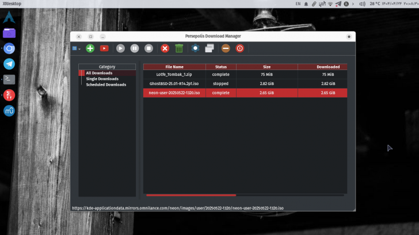Click the URL in the status bar
This screenshot has width=419, height=235.
(x=178, y=208)
